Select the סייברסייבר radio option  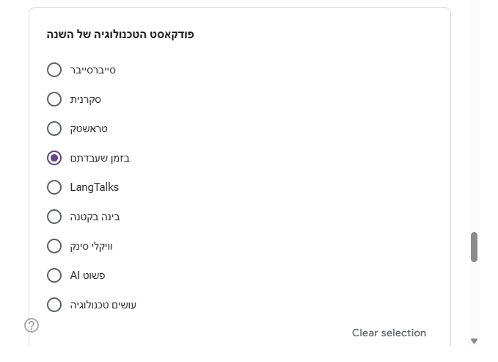point(54,70)
